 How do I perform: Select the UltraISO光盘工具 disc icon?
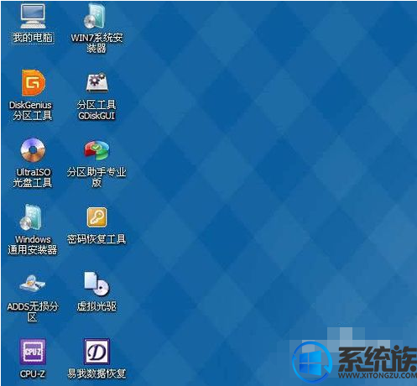(x=33, y=150)
